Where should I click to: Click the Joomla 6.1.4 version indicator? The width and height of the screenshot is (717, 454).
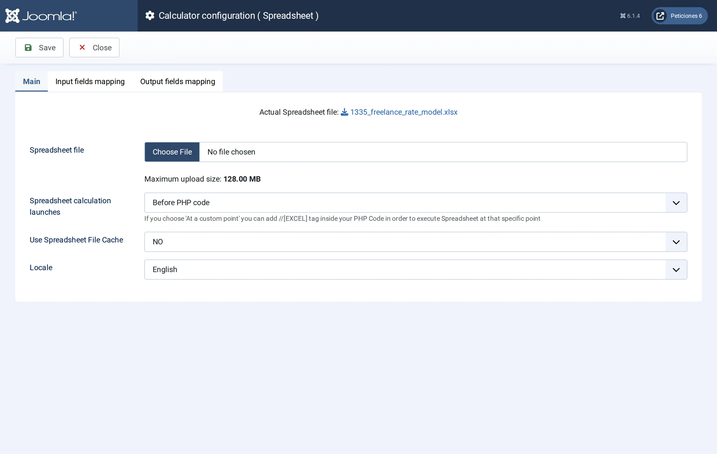pos(630,16)
